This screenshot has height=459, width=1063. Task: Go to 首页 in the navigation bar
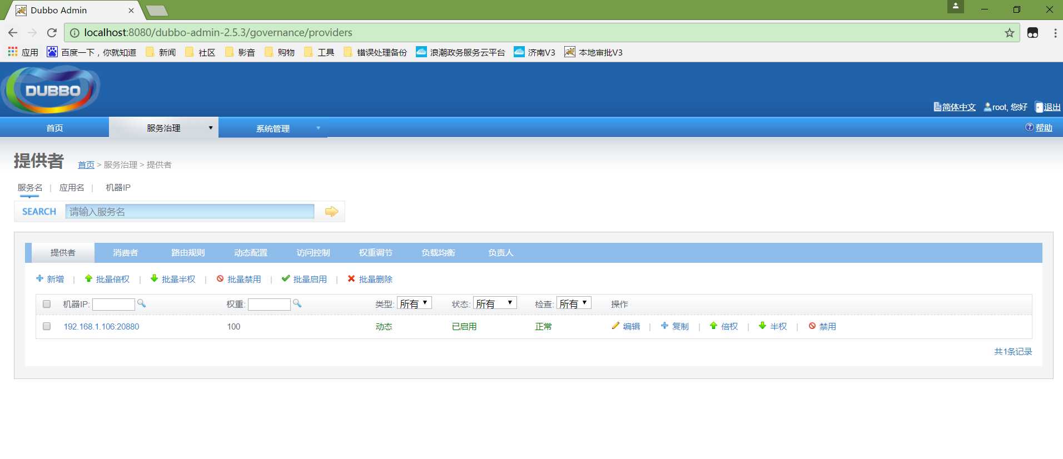tap(54, 128)
